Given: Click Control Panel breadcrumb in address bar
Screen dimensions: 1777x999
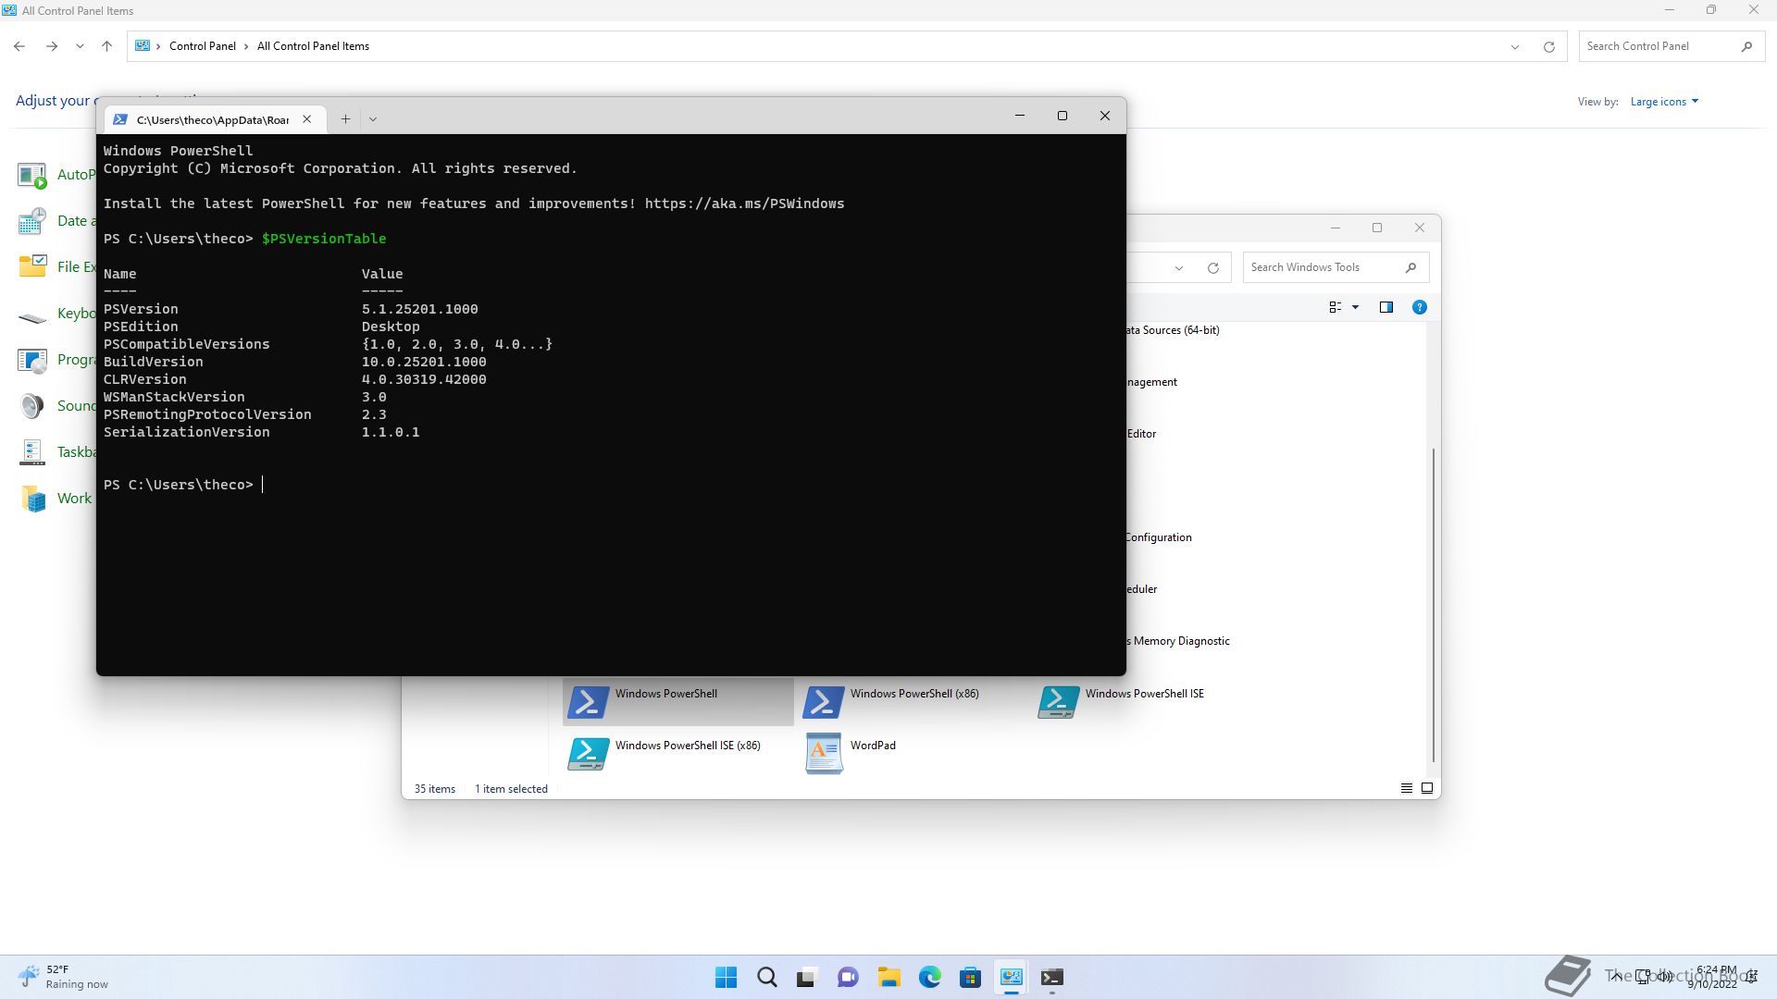Looking at the screenshot, I should coord(202,46).
